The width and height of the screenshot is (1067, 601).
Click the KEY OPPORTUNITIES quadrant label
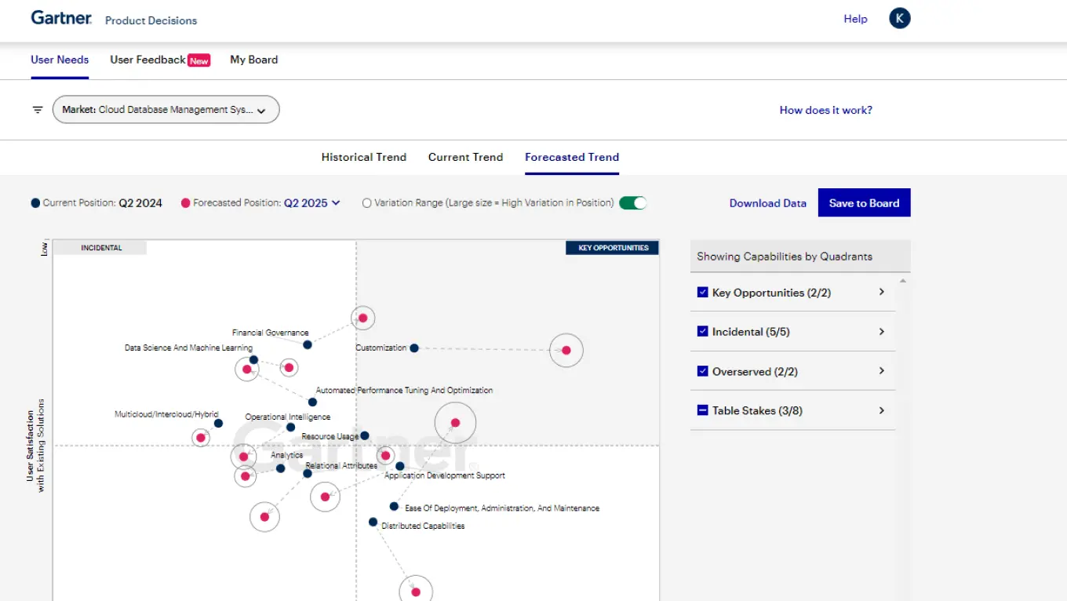pyautogui.click(x=613, y=248)
